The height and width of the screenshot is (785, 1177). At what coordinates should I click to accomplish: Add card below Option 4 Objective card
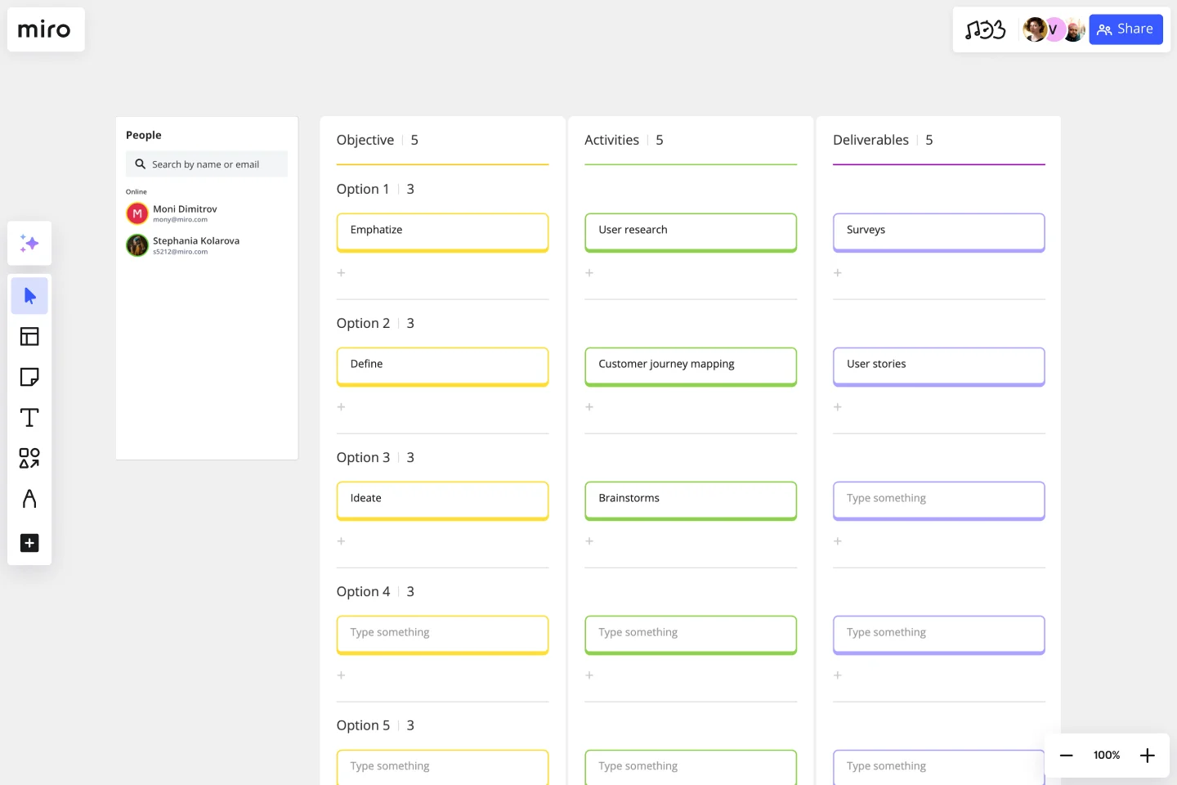[x=342, y=675]
